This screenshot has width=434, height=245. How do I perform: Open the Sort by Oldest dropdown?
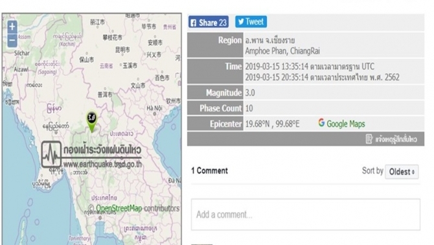[402, 172]
